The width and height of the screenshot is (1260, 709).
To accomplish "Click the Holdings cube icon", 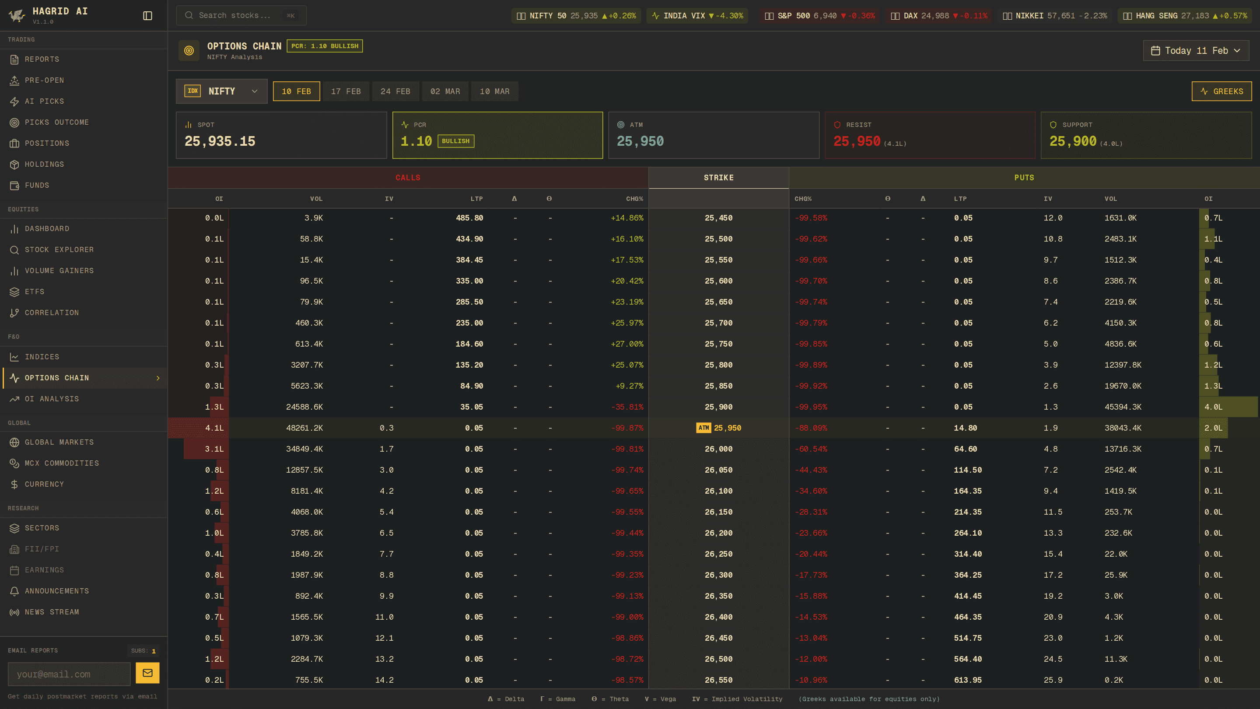I will pyautogui.click(x=14, y=165).
